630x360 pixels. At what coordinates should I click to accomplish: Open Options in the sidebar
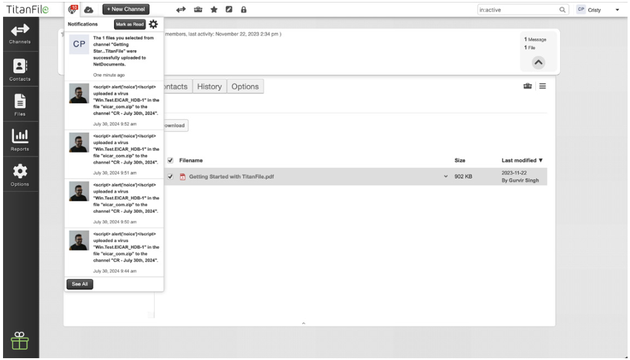coord(20,175)
